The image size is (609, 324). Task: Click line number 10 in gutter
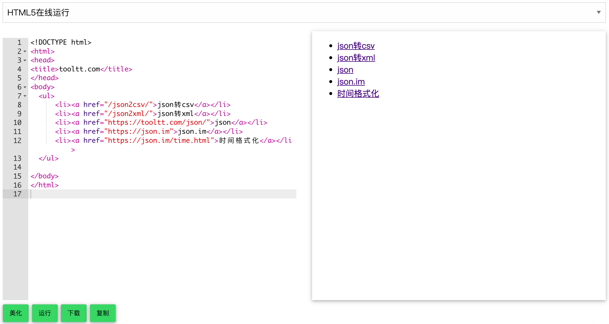coord(17,123)
